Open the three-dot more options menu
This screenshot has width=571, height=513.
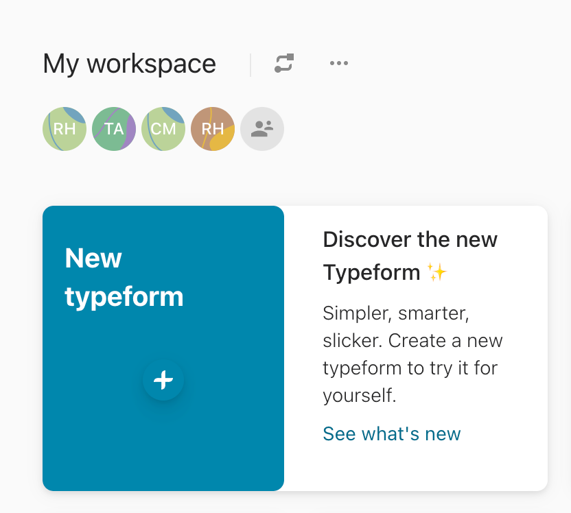click(338, 63)
